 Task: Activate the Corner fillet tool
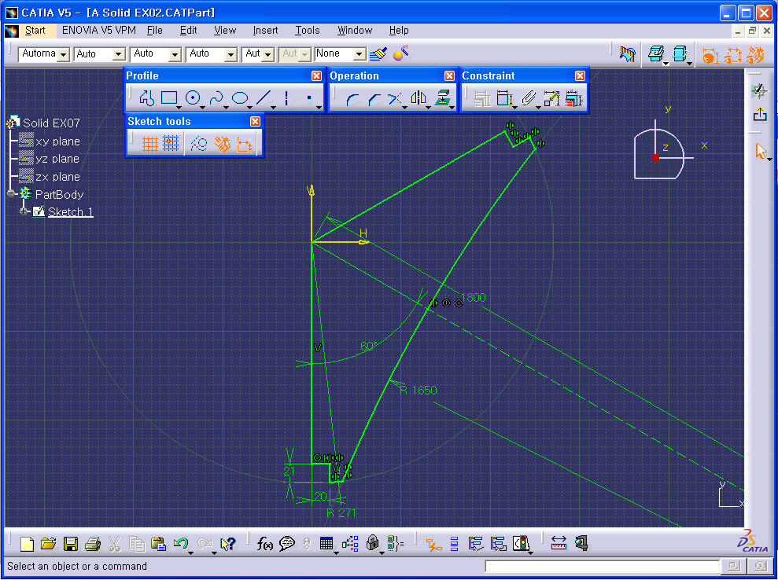(x=352, y=98)
